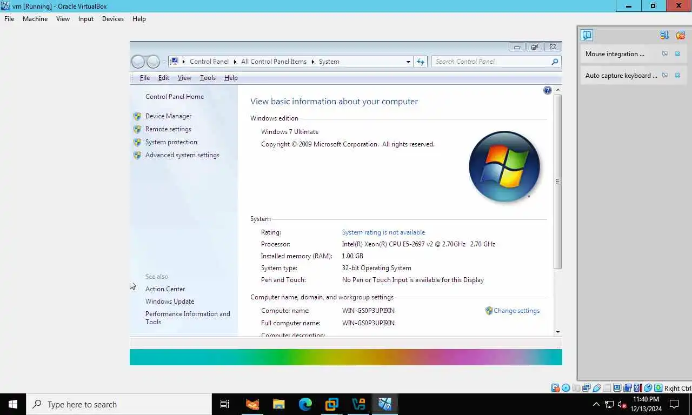Click the search magnifier icon in Control Panel
692x415 pixels.
pos(554,62)
